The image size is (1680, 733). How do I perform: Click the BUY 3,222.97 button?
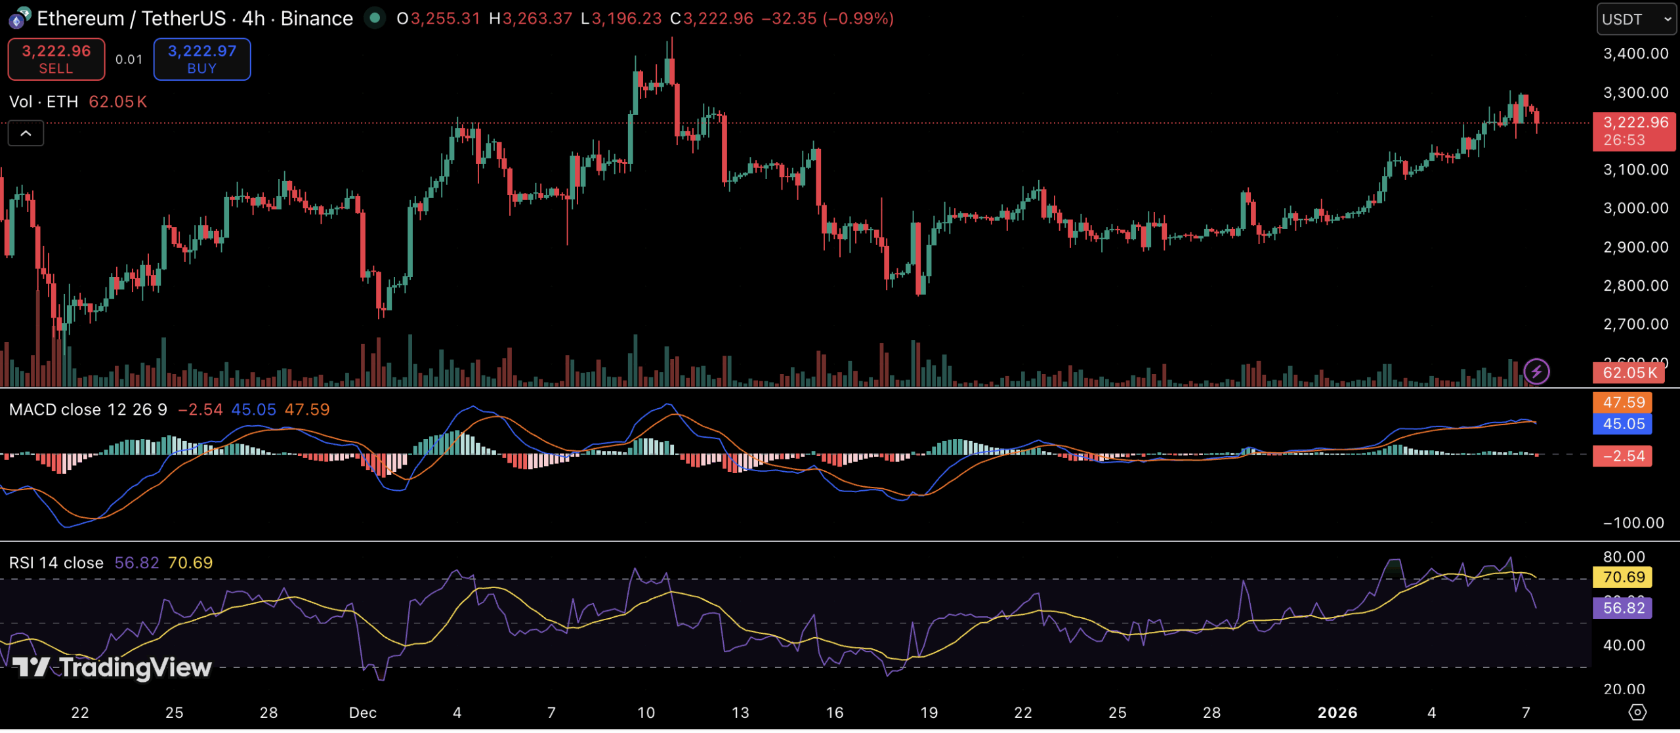[x=202, y=59]
